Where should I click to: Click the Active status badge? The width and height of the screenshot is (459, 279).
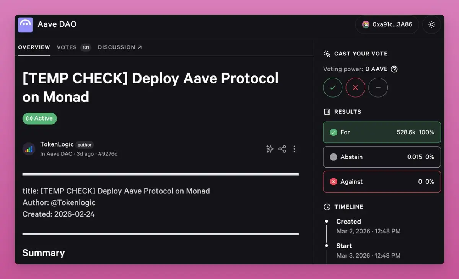tap(40, 119)
